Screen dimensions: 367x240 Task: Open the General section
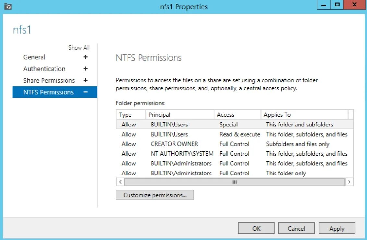(x=34, y=57)
